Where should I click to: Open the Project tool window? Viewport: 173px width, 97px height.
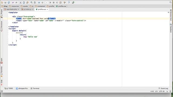[2, 13]
